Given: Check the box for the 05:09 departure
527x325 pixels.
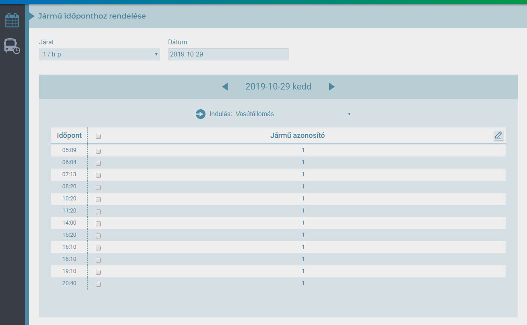Looking at the screenshot, I should (98, 151).
